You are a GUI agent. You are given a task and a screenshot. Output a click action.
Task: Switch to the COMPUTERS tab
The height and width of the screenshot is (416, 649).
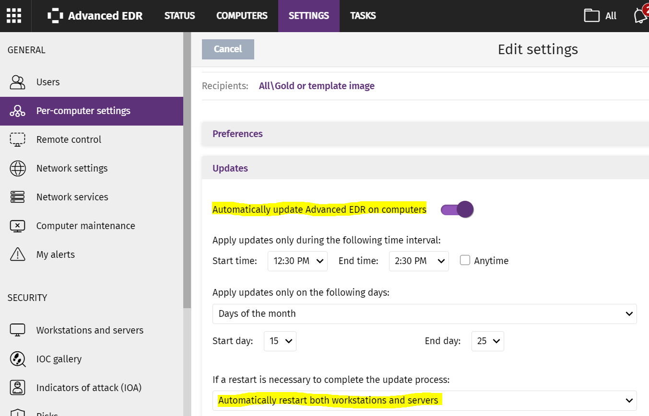tap(242, 16)
